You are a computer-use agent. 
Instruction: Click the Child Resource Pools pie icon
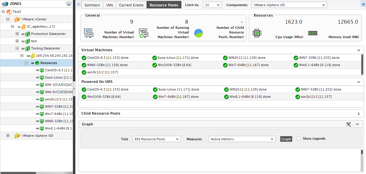coord(199,33)
